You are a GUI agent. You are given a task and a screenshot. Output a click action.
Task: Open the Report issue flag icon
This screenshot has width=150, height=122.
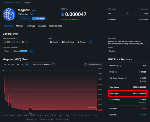[139, 9]
